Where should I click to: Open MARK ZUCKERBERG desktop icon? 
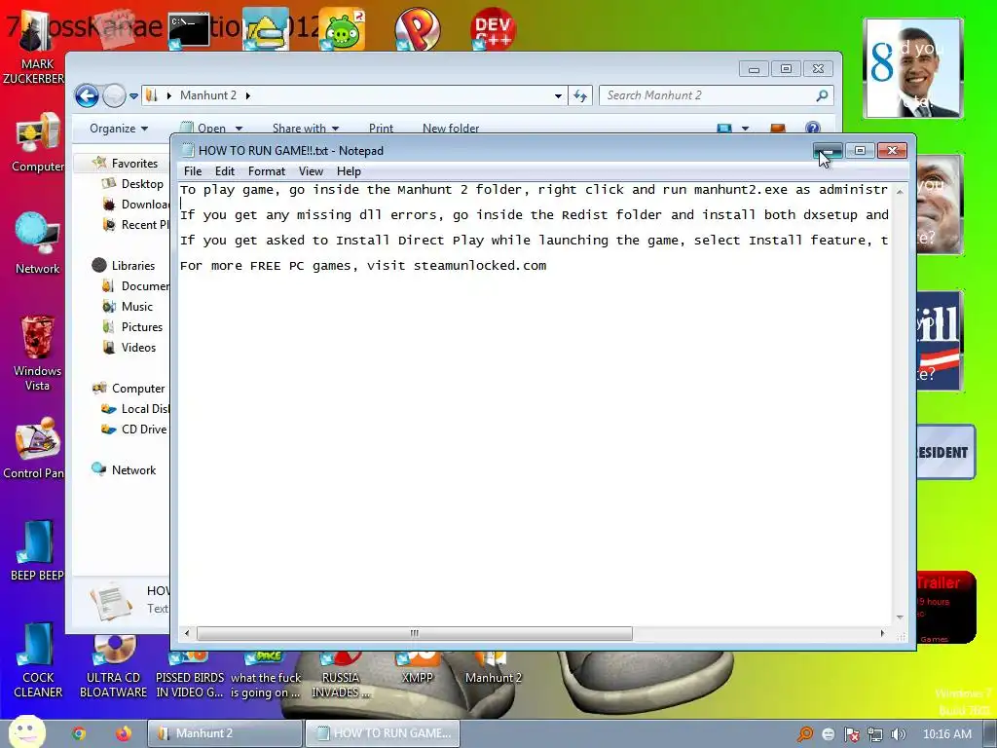(x=37, y=48)
